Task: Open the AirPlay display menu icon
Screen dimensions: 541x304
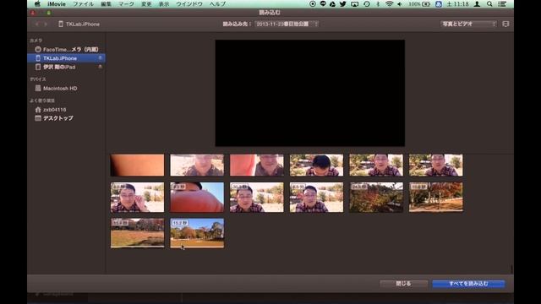Action: click(355, 4)
